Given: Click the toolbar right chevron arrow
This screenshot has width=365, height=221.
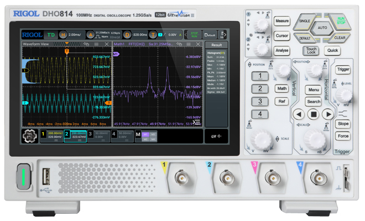Looking at the screenshot, I should tap(225, 35).
